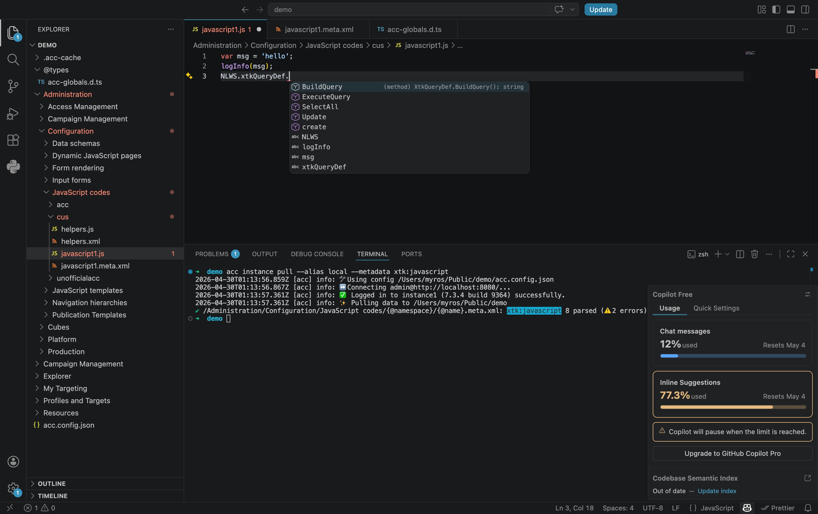Open the Run and Debug view

13,114
